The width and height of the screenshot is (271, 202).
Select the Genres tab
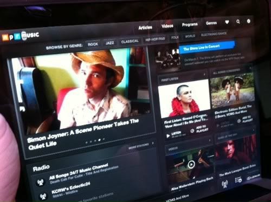pos(211,23)
